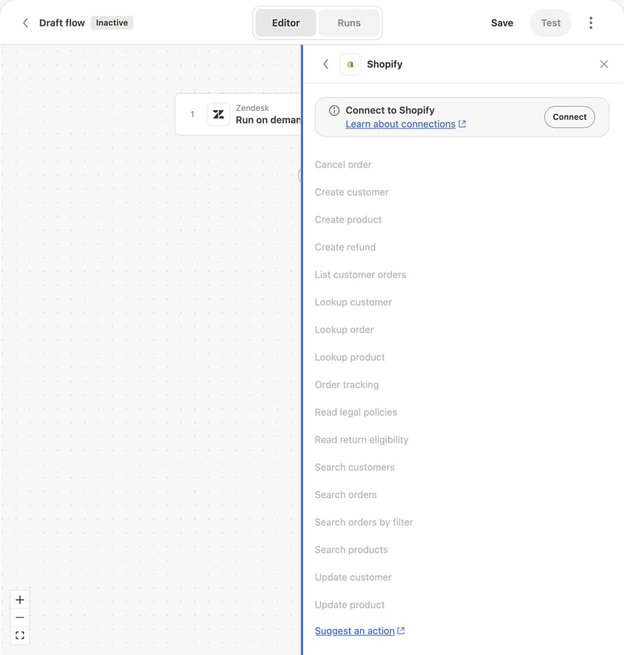Viewport: 624px width, 655px height.
Task: Select the Create customer action
Action: click(x=352, y=192)
